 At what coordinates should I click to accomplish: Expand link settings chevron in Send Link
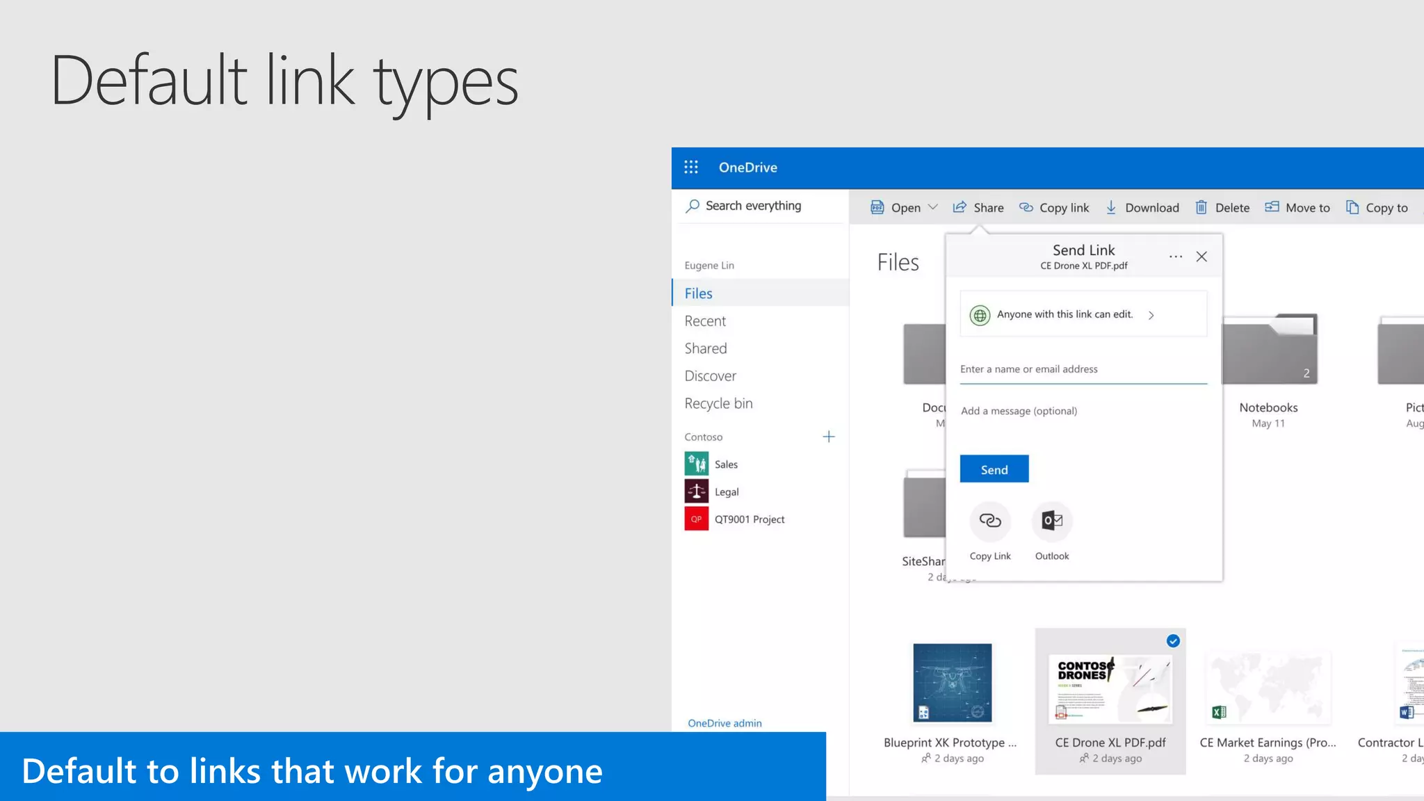click(x=1151, y=315)
